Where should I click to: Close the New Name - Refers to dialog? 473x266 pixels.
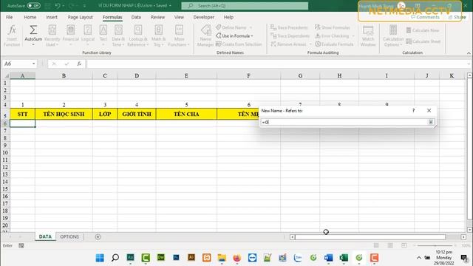(429, 111)
